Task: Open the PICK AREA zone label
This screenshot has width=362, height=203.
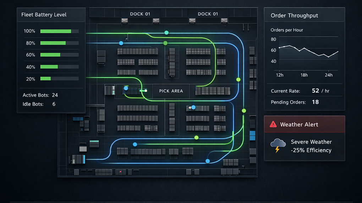Action: (171, 91)
